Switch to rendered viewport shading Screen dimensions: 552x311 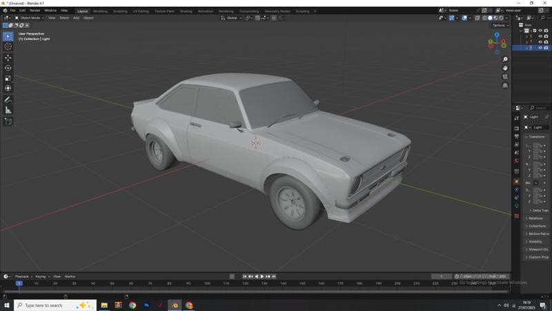tap(501, 18)
